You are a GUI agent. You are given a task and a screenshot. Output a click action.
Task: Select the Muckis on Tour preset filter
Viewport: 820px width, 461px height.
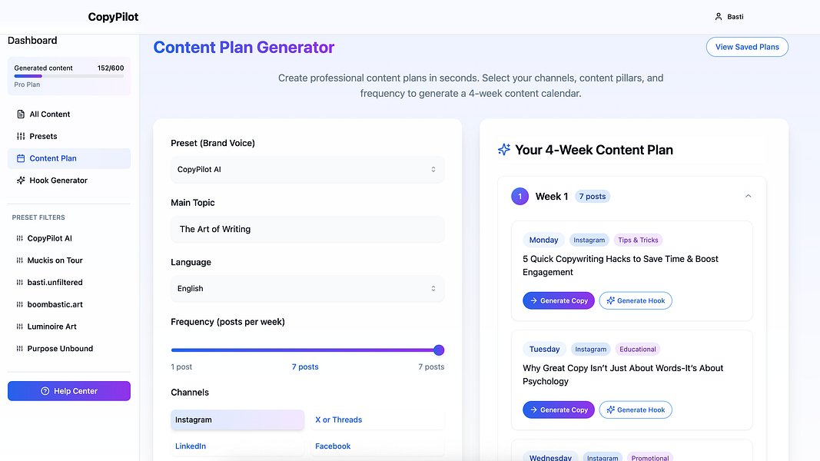coord(55,260)
